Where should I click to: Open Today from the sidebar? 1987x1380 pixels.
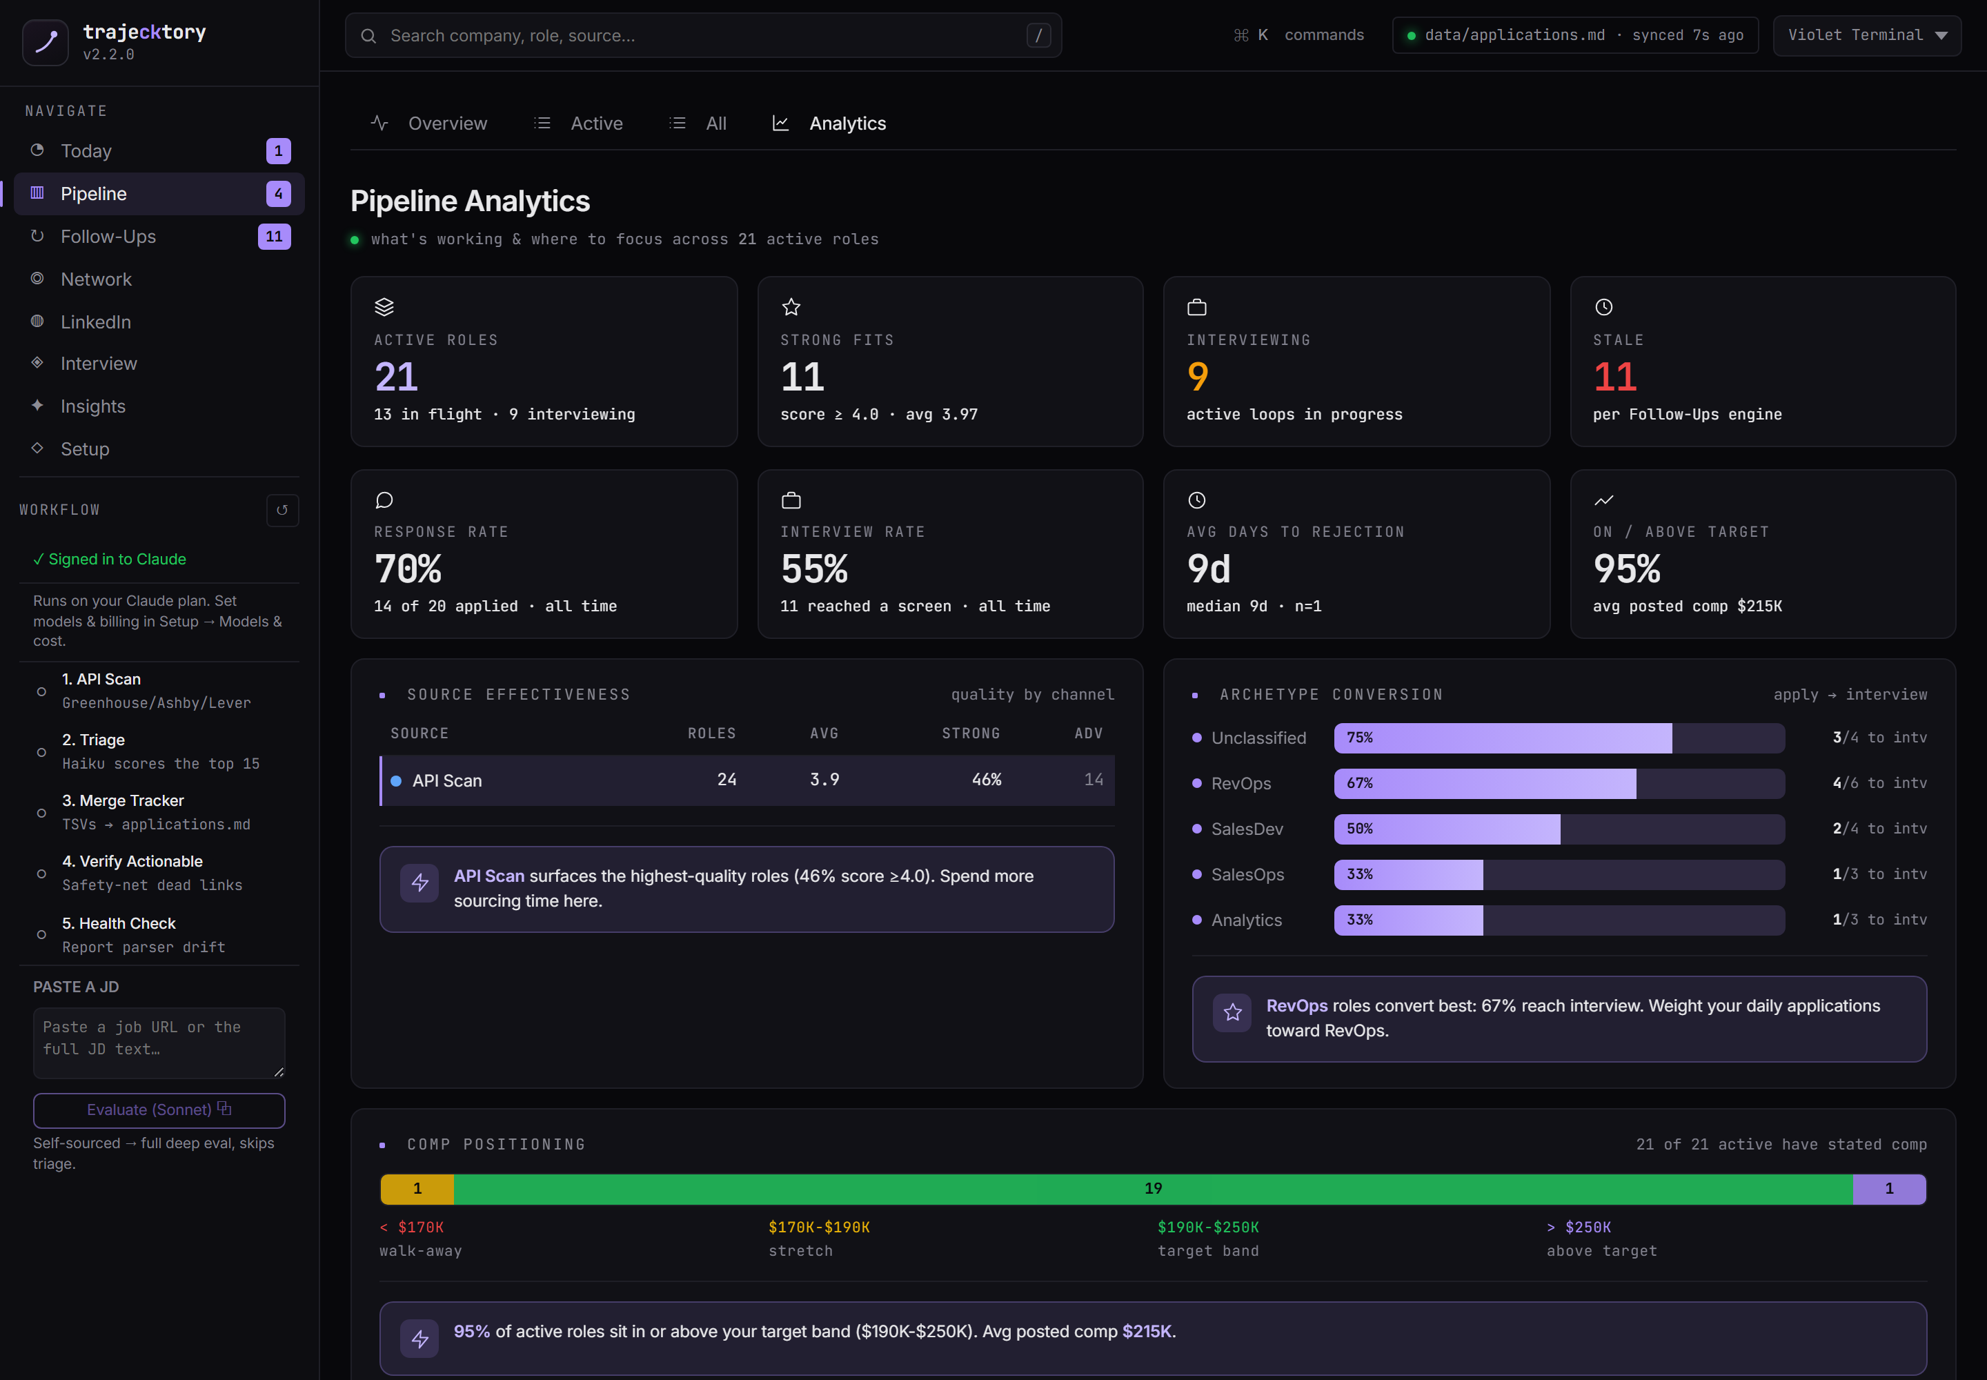click(159, 151)
